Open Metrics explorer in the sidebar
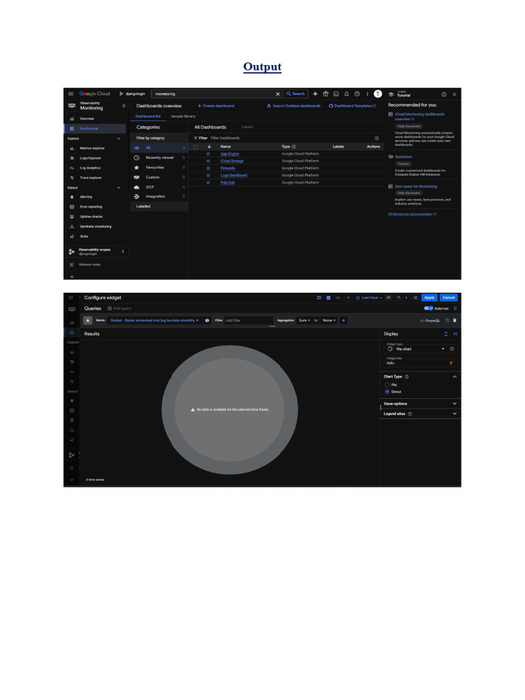Screen dimensions: 525x700 [92, 148]
